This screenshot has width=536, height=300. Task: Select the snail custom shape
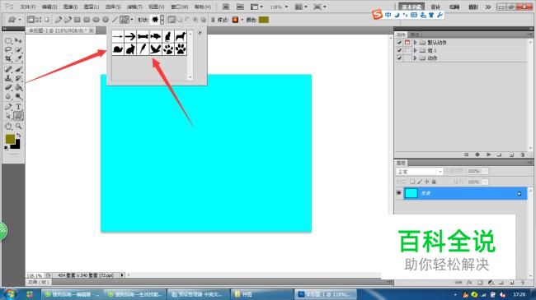point(118,49)
